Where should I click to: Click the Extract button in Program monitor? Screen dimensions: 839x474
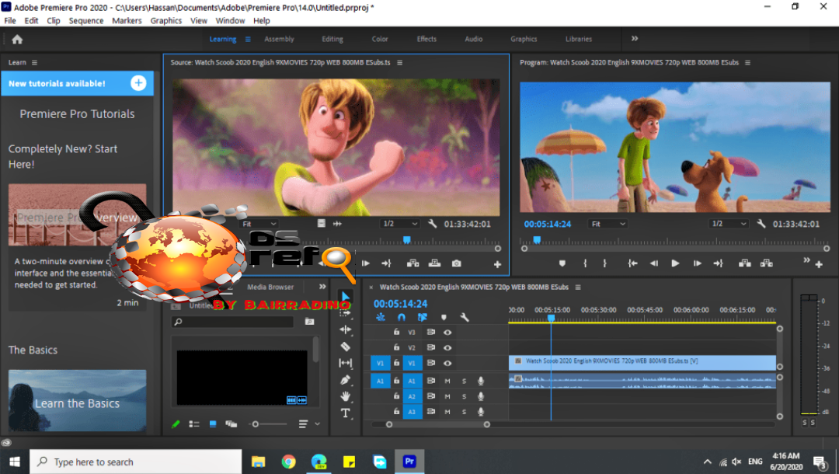point(766,263)
